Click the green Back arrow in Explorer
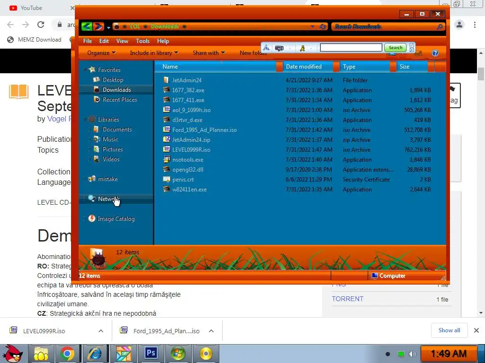The image size is (485, 363). [x=87, y=26]
